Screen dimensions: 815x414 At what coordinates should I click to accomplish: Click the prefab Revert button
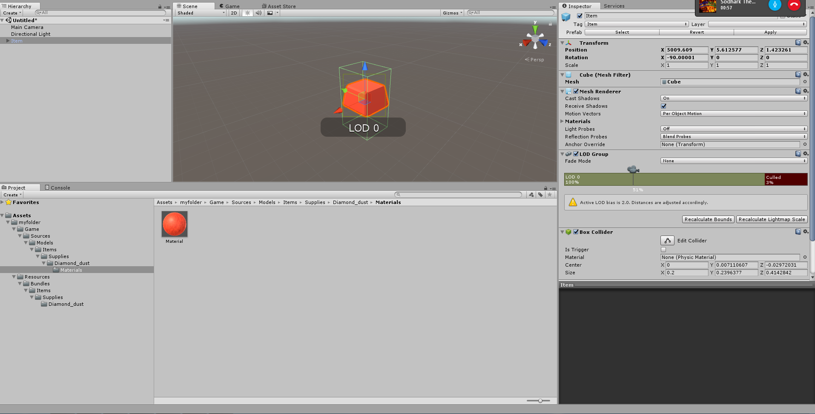point(697,32)
